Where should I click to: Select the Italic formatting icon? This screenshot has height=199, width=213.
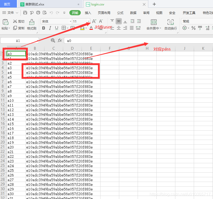50,28
